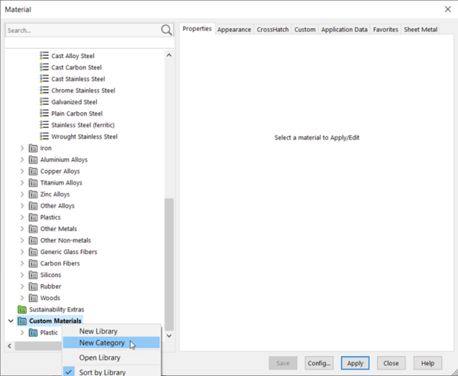Click the search magnifier icon
458x376 pixels.
coord(166,30)
